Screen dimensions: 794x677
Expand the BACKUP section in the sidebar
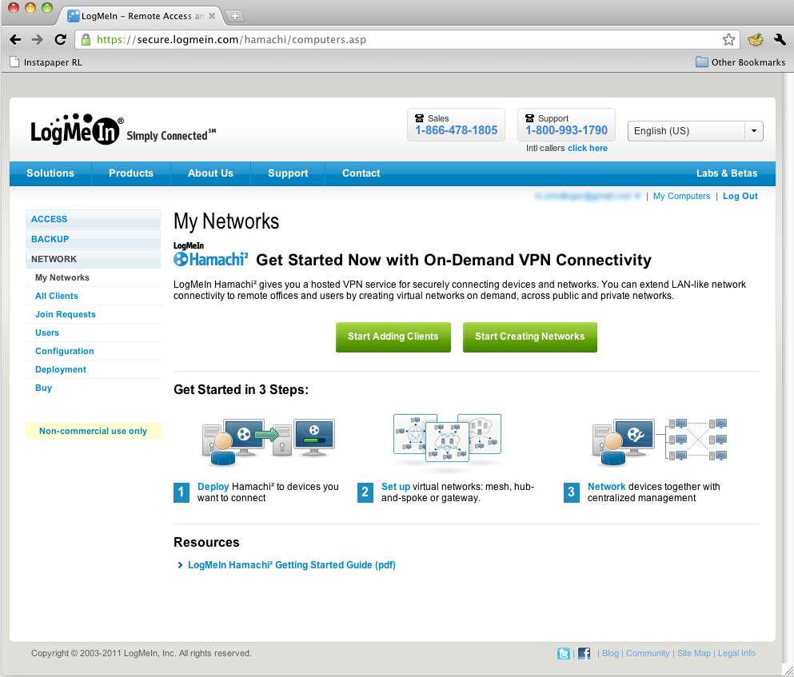tap(94, 239)
